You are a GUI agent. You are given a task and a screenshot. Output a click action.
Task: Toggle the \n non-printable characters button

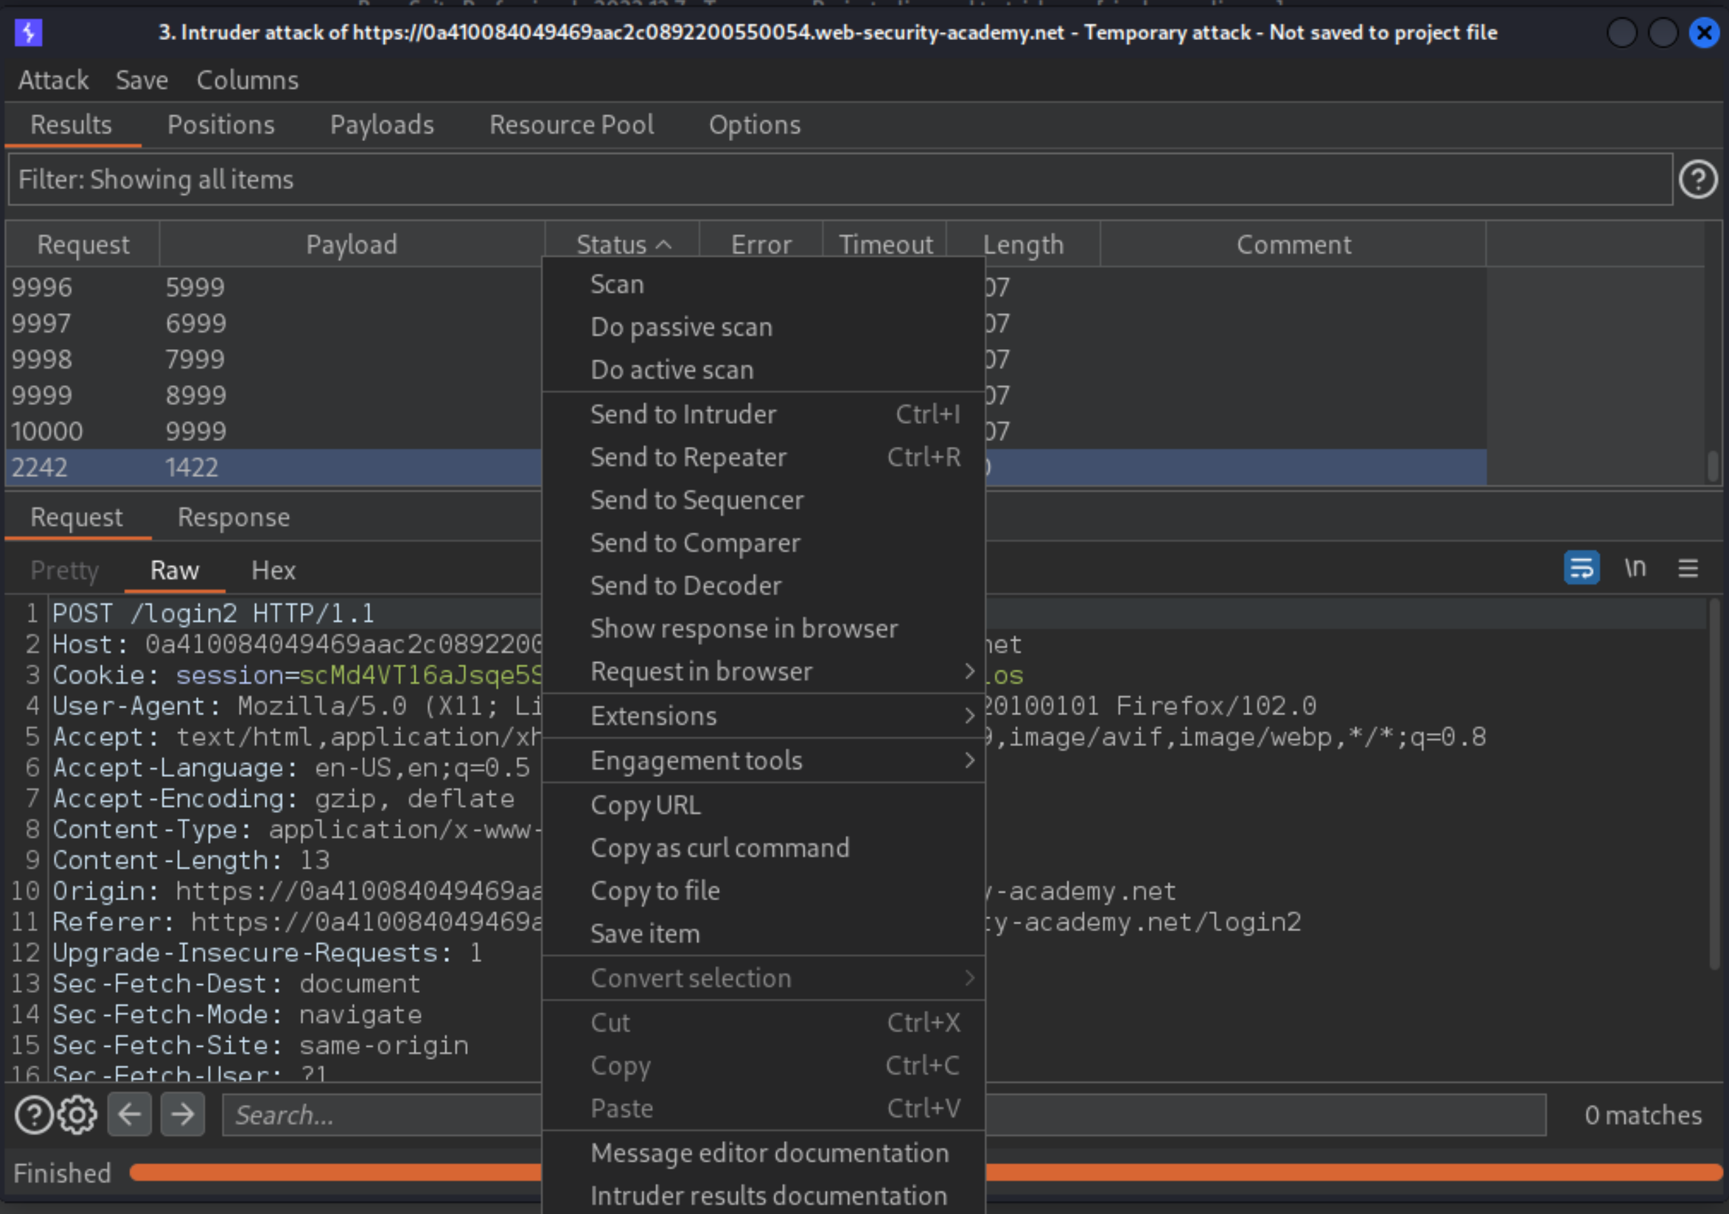pos(1635,568)
